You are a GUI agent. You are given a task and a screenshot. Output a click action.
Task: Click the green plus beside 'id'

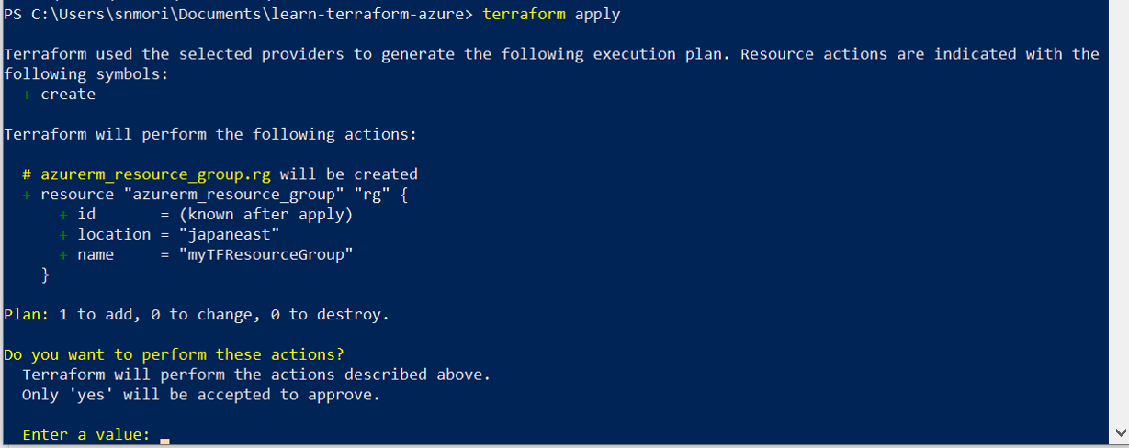[x=63, y=215]
